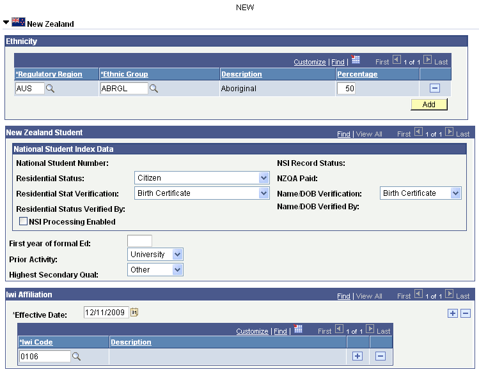This screenshot has width=479, height=372.
Task: Click the yellow Add button
Action: coord(429,104)
